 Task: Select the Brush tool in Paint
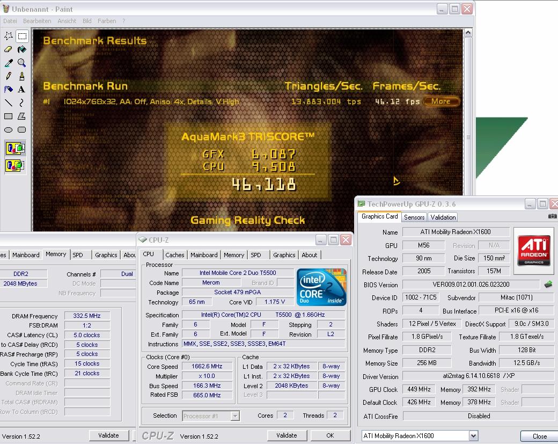[22, 76]
